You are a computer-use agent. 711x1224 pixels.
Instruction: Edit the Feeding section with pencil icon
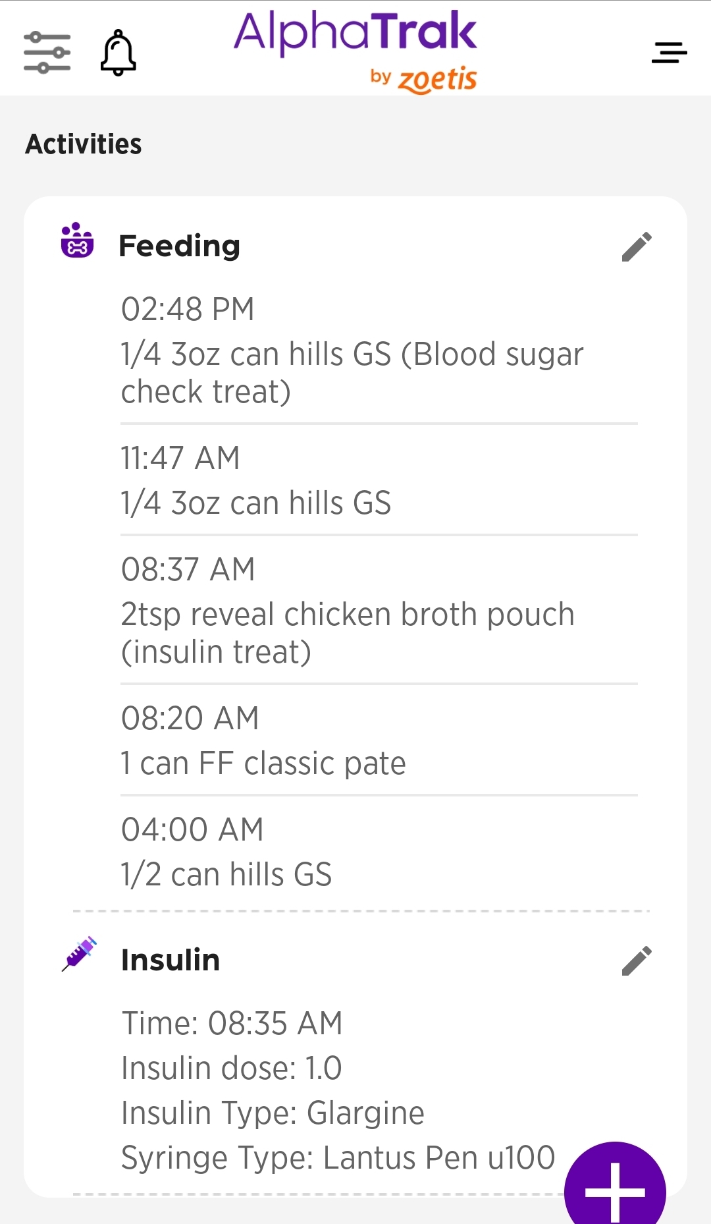point(637,246)
